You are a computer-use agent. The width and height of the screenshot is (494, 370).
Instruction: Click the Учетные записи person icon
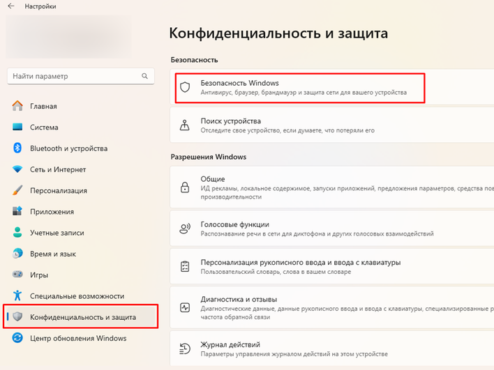coord(17,232)
